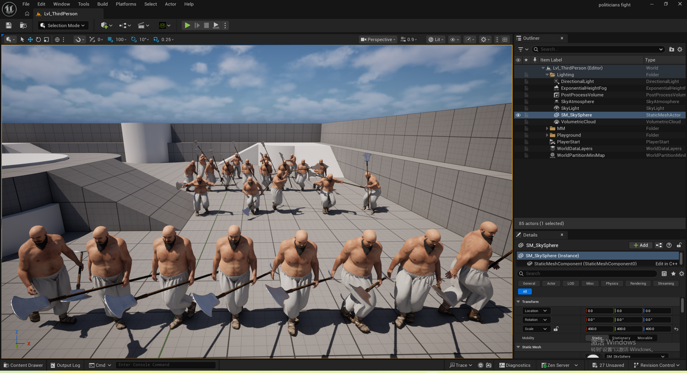The width and height of the screenshot is (687, 373).
Task: Open the Cinematics clapperboard icon menu
Action: pos(144,26)
